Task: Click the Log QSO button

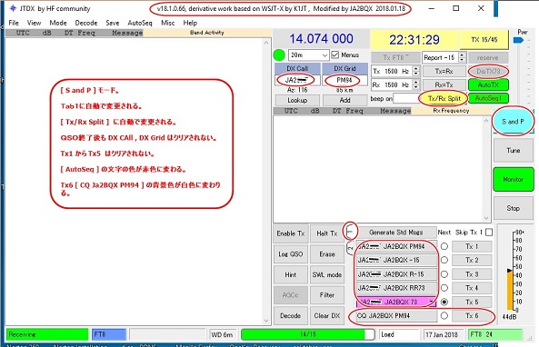Action: tap(291, 254)
